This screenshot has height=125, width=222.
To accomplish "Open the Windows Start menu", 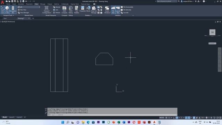I will tap(63, 122).
